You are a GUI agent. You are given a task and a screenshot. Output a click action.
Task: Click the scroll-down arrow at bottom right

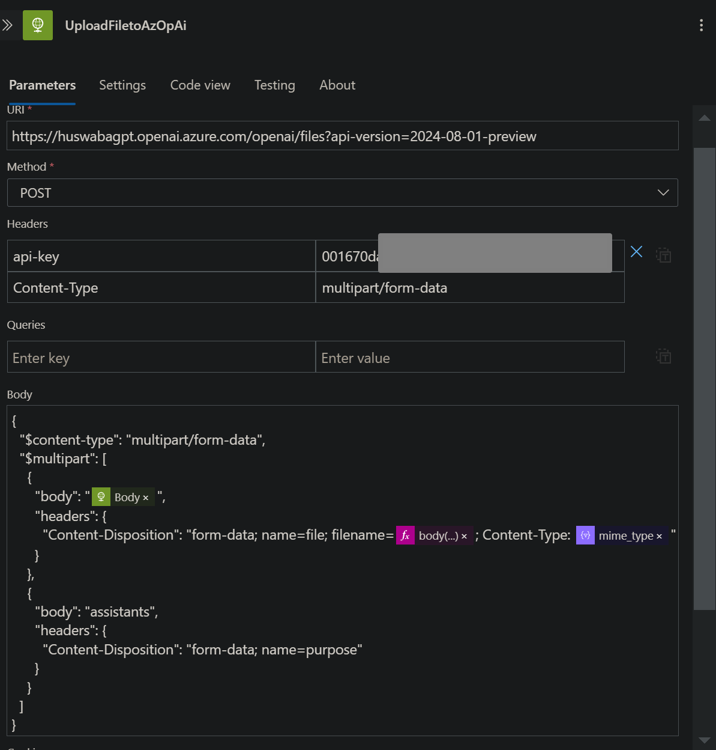[704, 740]
